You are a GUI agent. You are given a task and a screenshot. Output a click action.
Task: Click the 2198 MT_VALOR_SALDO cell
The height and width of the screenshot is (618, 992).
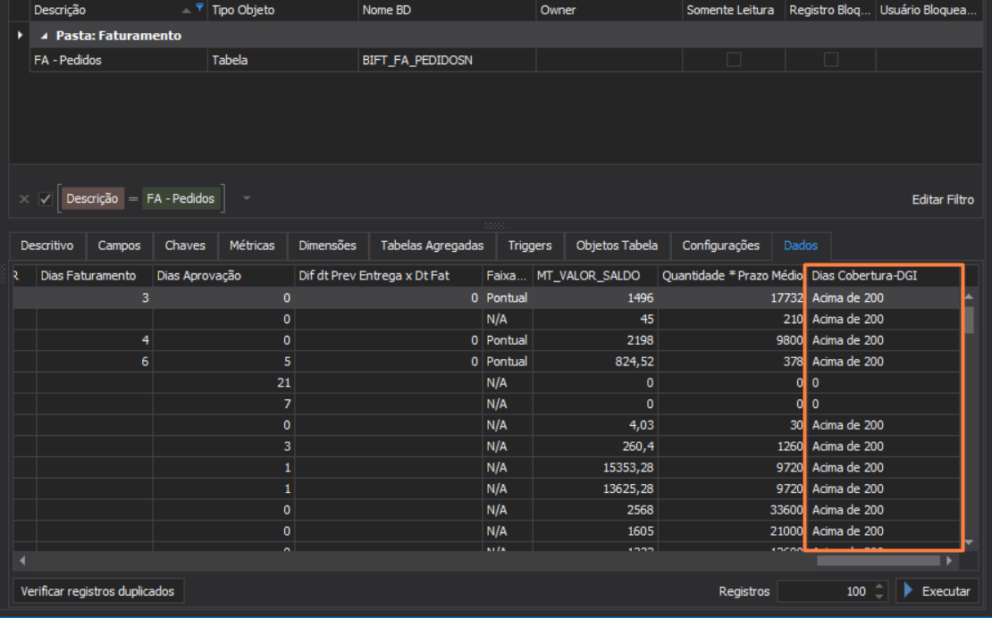[594, 340]
